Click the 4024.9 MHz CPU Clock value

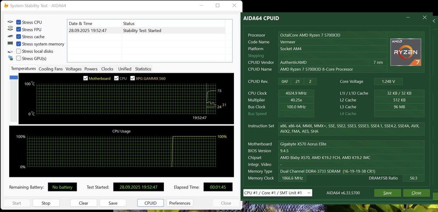pos(296,93)
